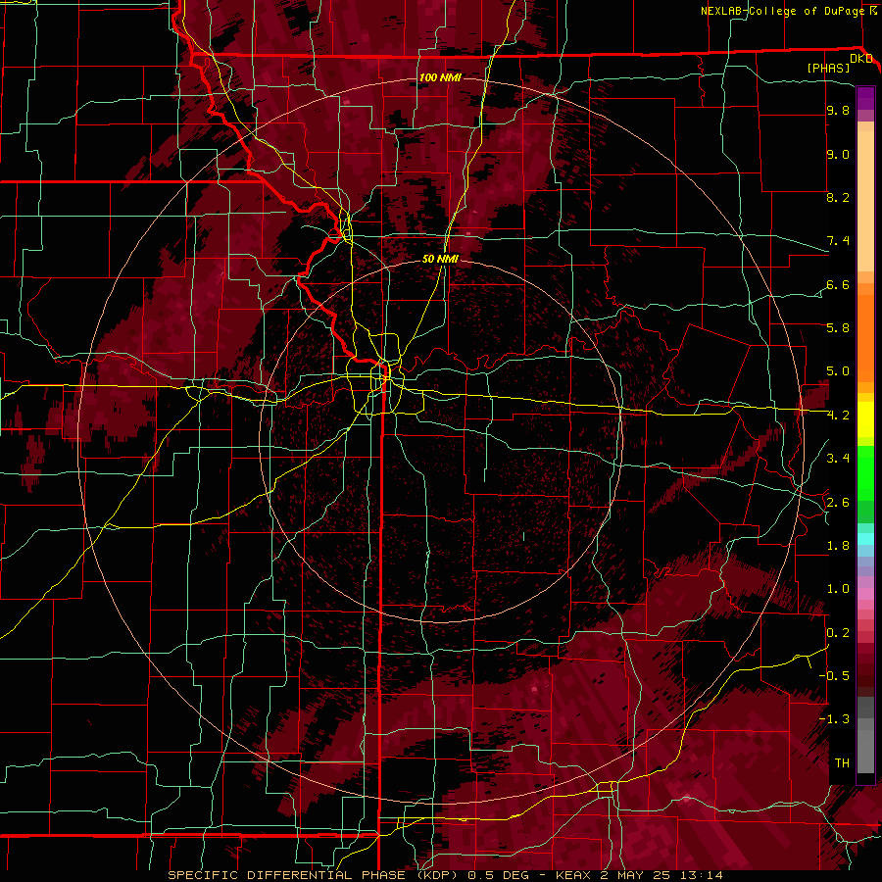Image resolution: width=882 pixels, height=882 pixels.
Task: Click the 5.8 scale value
Action: tap(838, 328)
